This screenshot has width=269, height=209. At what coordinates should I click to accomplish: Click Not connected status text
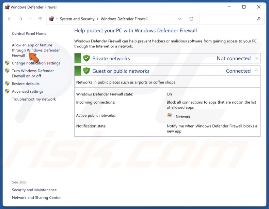pyautogui.click(x=234, y=58)
